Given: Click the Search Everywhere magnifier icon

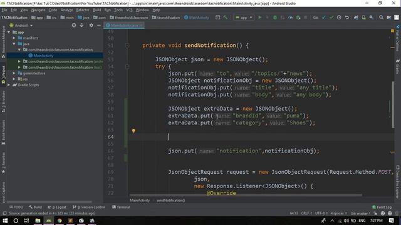Looking at the screenshot, I should coord(381,17).
